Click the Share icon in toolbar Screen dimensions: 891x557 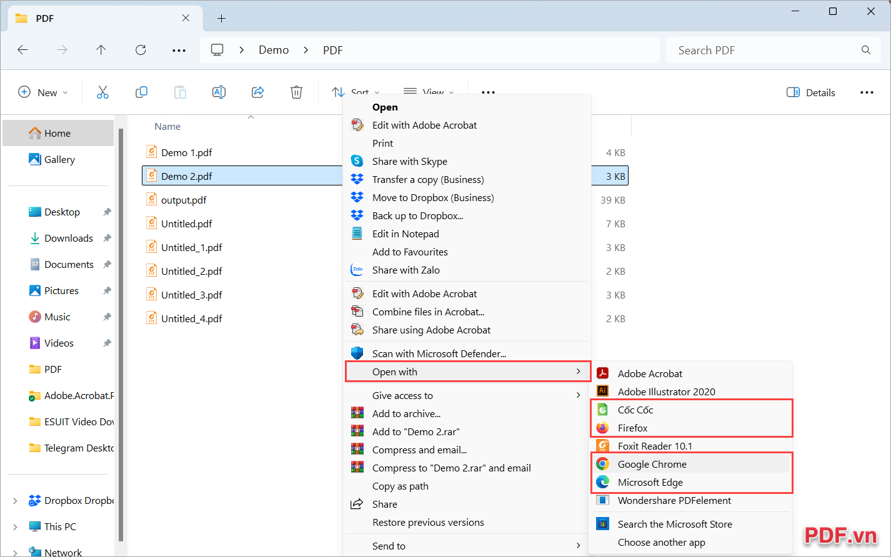257,92
